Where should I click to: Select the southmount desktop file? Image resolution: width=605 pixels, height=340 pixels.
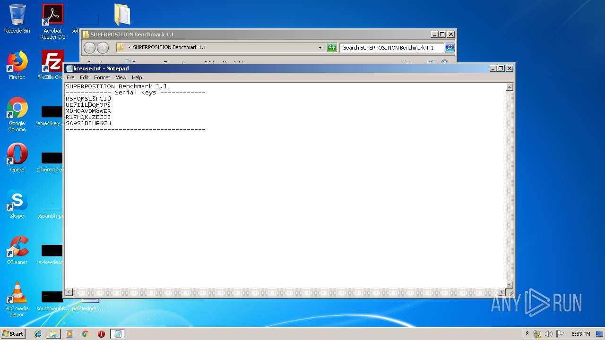52,301
